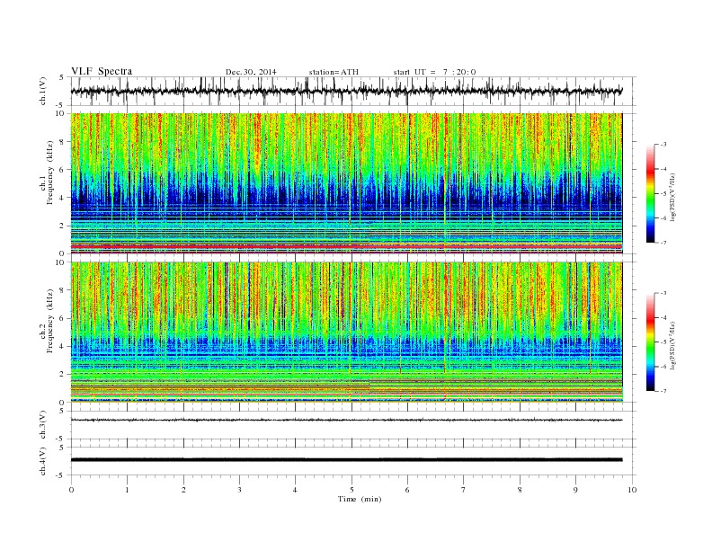Click the ch.1 frequency tick label '8'
712x550 pixels.
[62, 142]
